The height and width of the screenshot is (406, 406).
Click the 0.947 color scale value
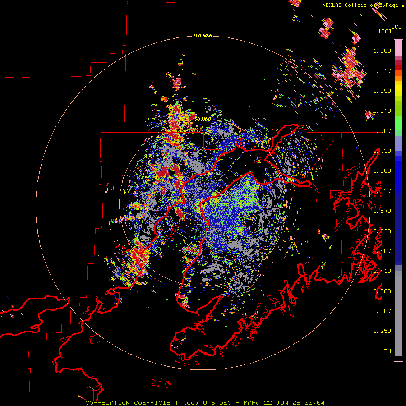[x=382, y=71]
